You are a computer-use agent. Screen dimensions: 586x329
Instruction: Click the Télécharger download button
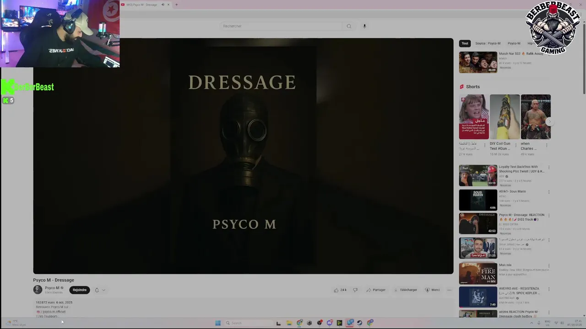click(405, 290)
